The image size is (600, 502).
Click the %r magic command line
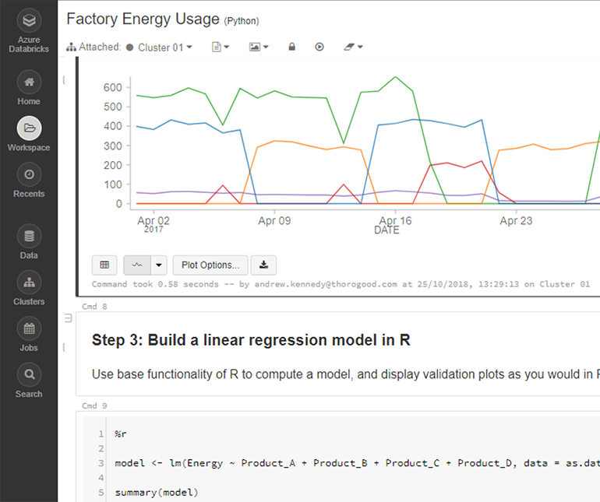[x=121, y=434]
